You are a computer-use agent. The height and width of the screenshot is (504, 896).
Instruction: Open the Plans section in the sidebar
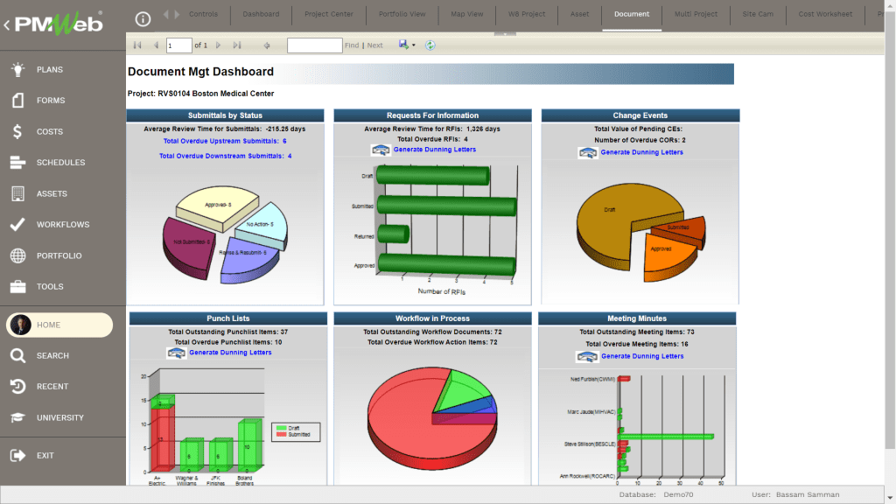pyautogui.click(x=49, y=70)
